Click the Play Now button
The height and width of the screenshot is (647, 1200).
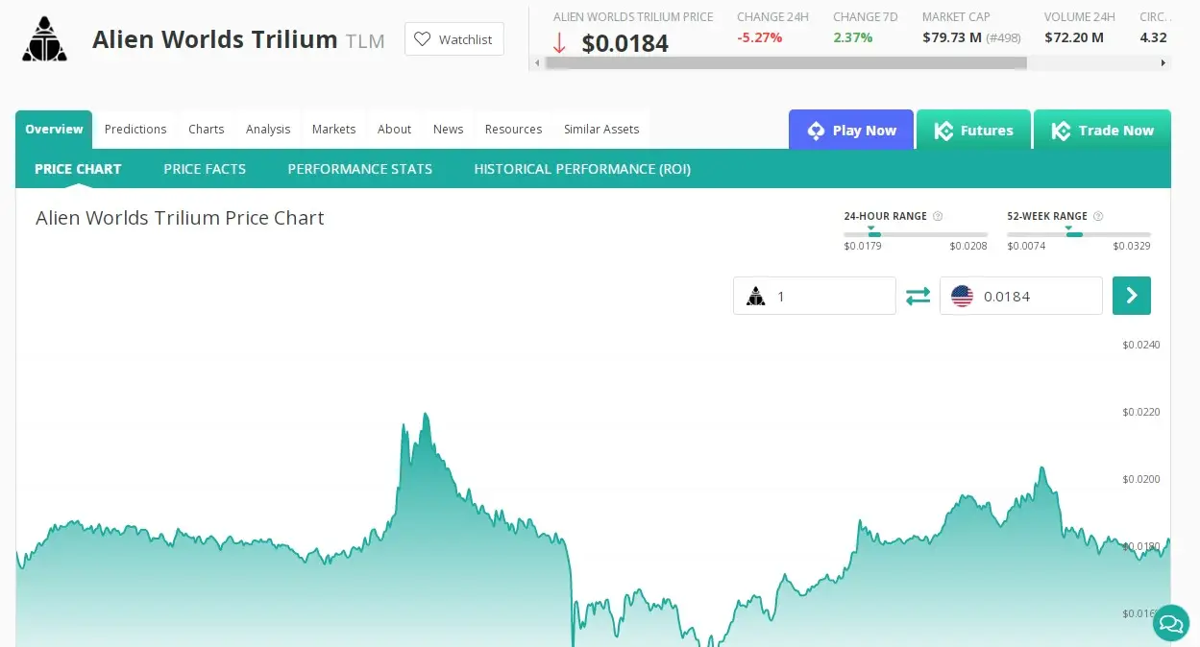851,130
